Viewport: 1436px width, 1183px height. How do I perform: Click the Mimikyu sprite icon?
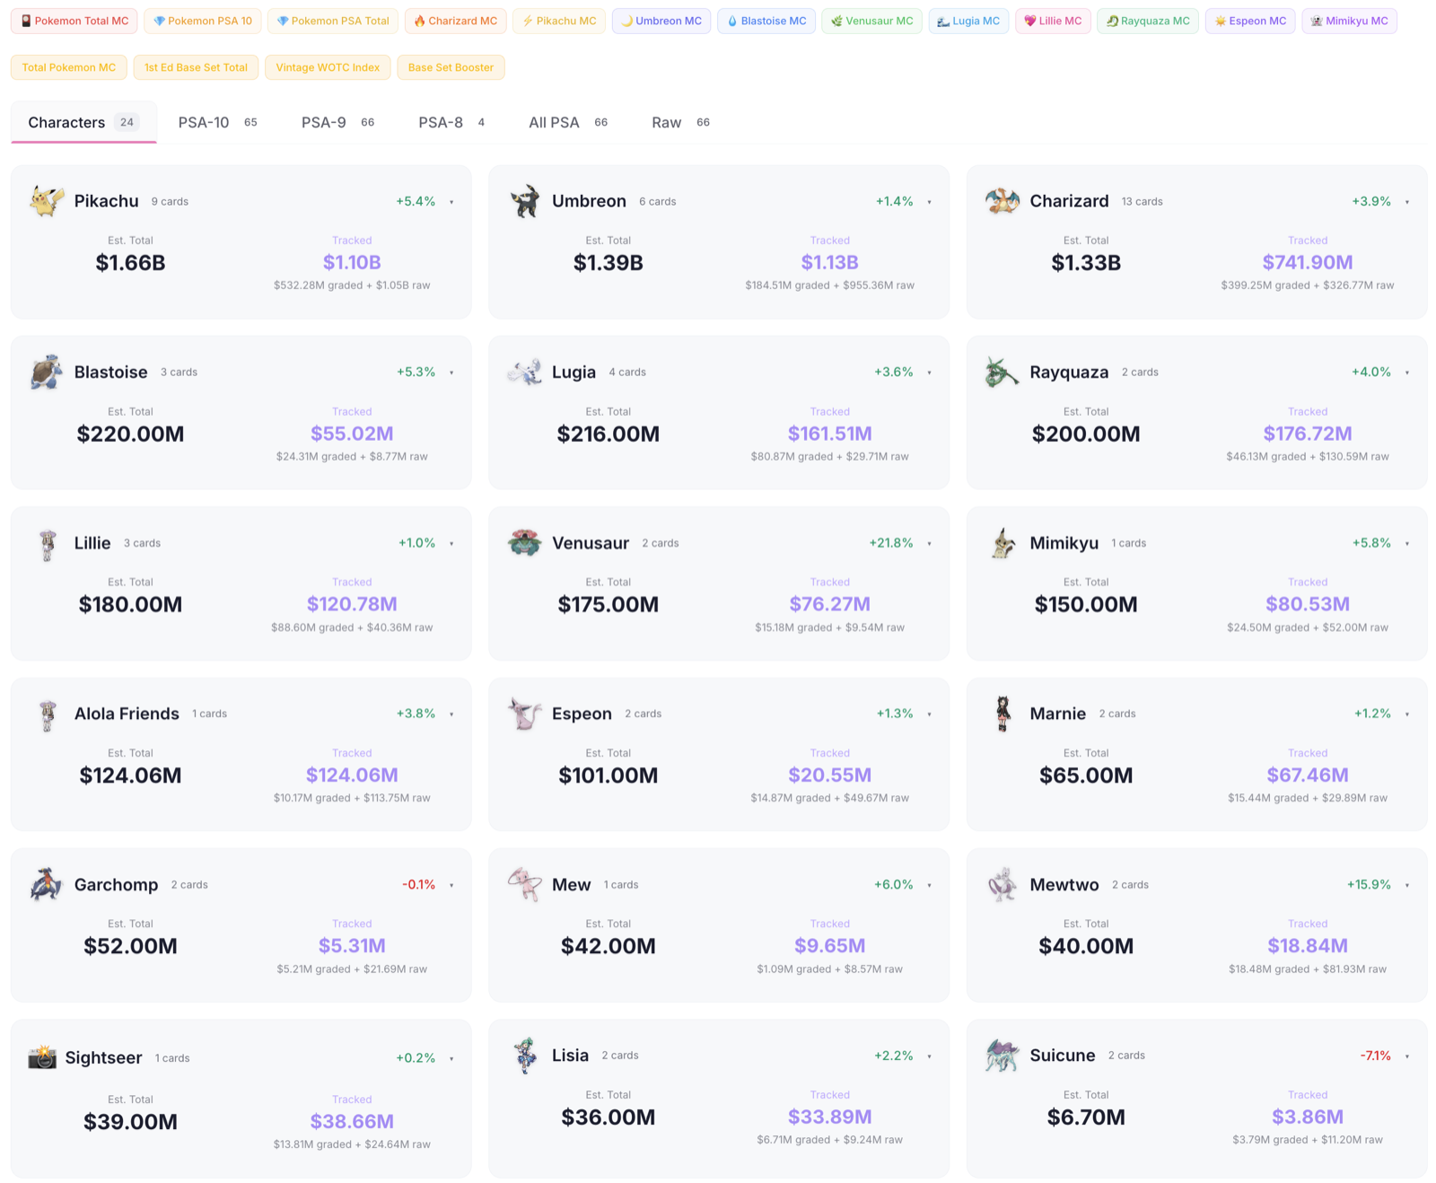tap(1003, 543)
